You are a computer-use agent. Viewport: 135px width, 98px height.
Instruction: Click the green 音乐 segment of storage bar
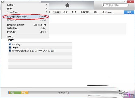(x=15, y=93)
